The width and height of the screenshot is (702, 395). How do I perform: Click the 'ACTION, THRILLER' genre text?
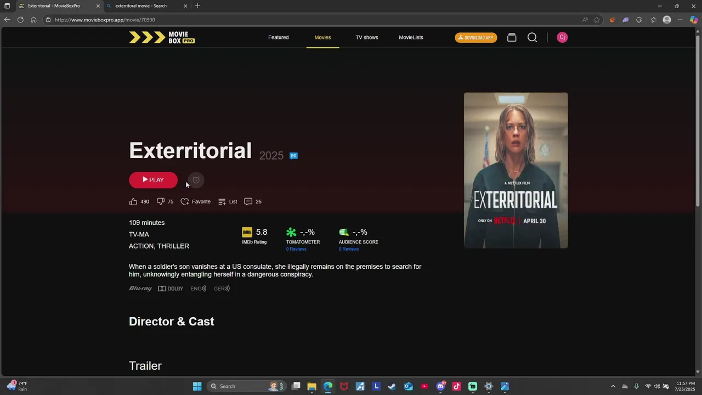(x=159, y=246)
